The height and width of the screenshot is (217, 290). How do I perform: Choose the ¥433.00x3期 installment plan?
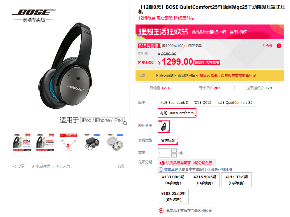(173, 180)
